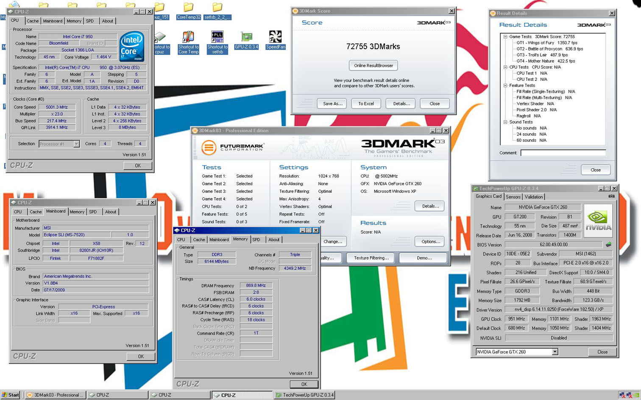Click OK in the CPU-Z Memory window
This screenshot has width=641, height=400.
click(304, 384)
